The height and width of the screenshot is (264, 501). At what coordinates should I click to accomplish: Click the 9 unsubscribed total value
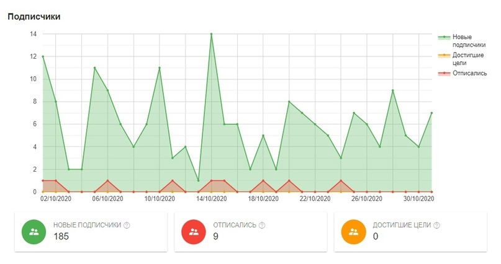(x=215, y=236)
